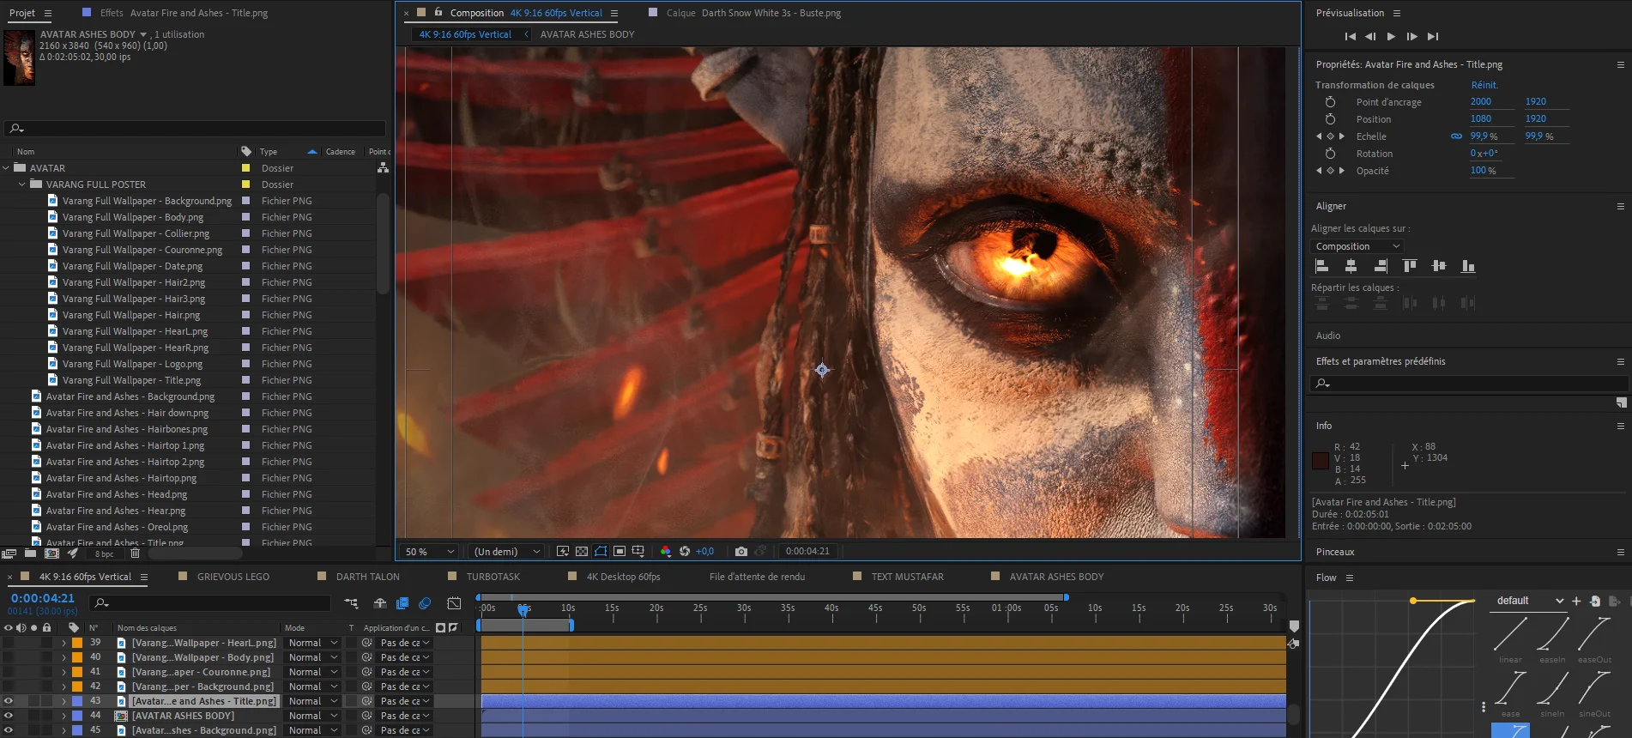
Task: Open the Graph Editor in timeline
Action: point(454,603)
